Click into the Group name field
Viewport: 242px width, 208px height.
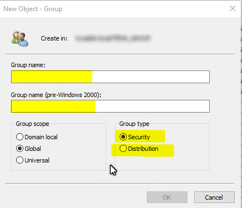coord(110,77)
